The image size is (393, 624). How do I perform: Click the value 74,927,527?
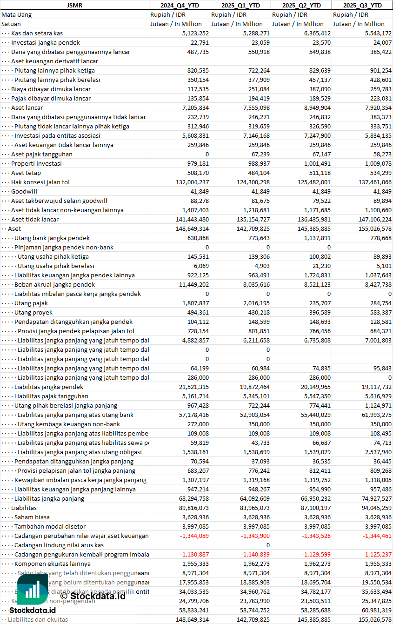pos(377,498)
